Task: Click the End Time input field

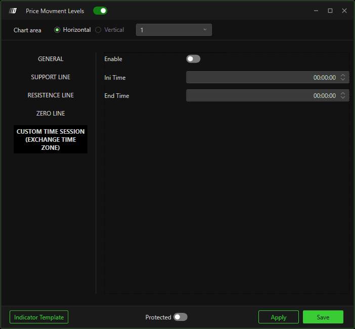Action: pyautogui.click(x=268, y=95)
